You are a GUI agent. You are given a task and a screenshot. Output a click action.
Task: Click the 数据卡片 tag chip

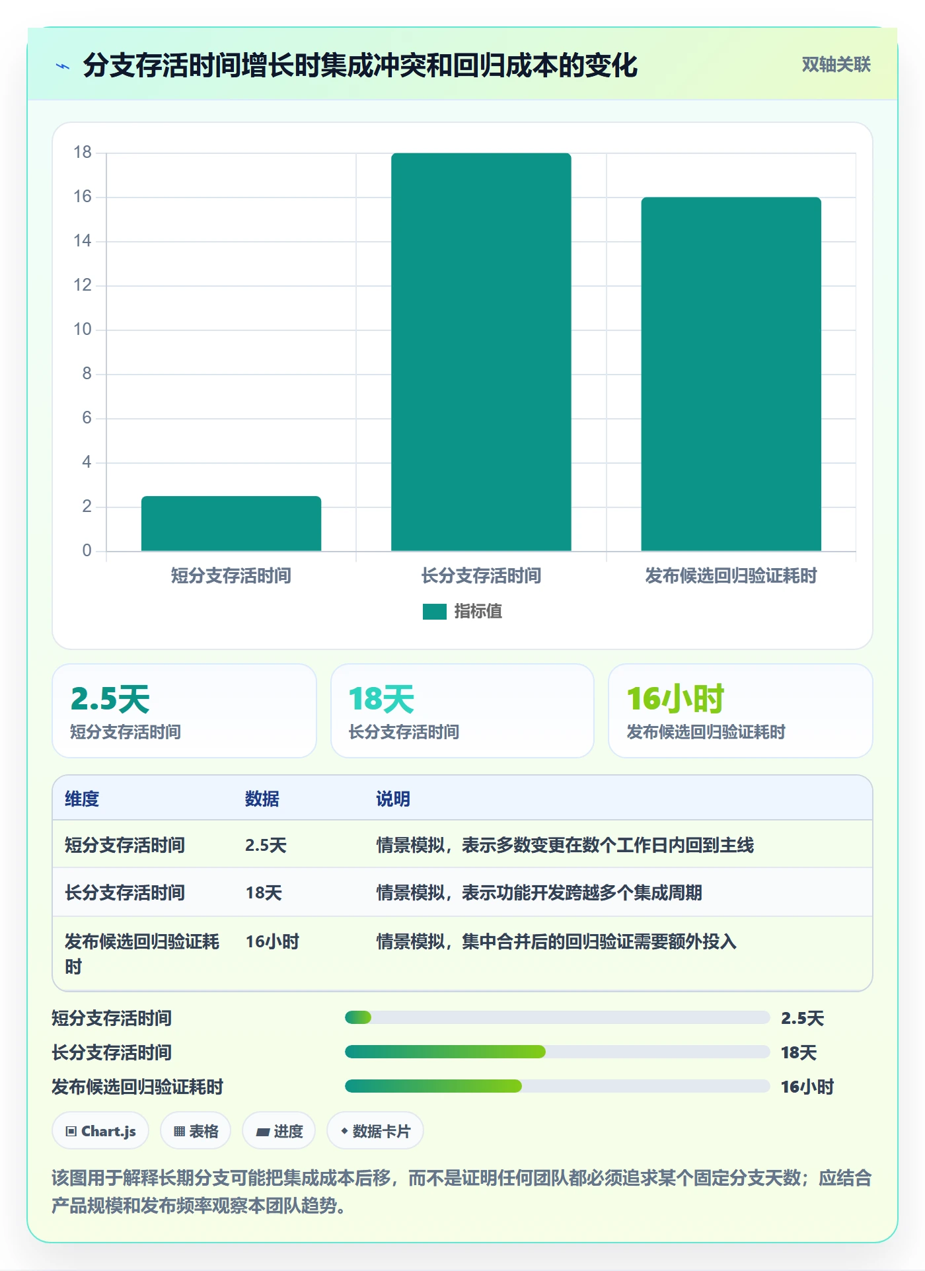tap(375, 1131)
